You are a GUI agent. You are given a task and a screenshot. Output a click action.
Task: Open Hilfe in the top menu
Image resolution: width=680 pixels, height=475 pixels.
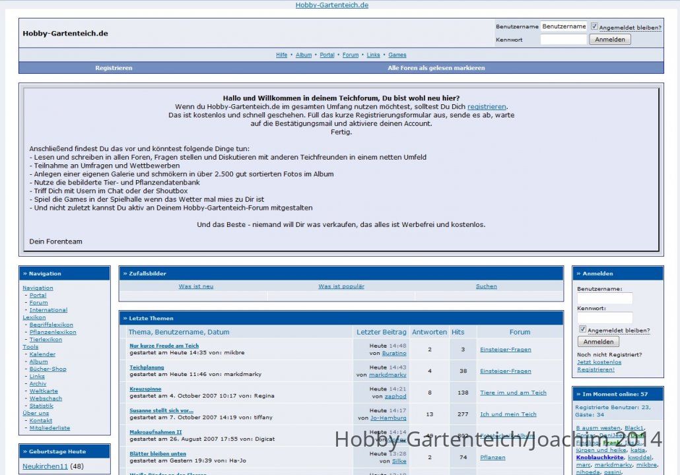pos(281,55)
